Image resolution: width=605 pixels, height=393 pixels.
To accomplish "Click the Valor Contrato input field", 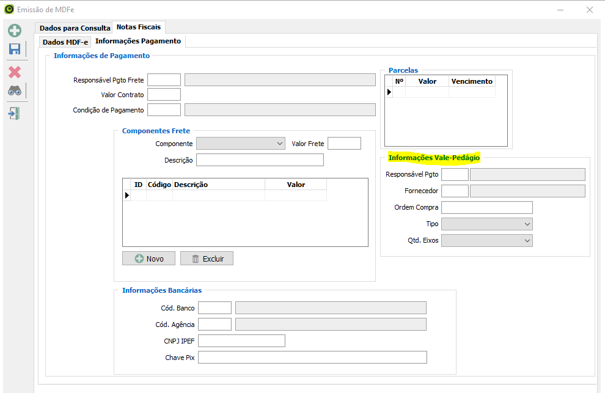I will click(164, 95).
